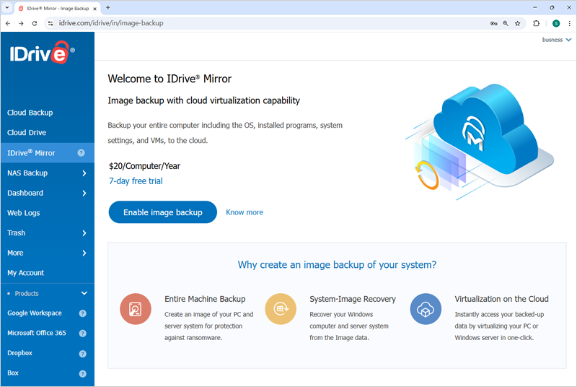Open site information icon in address bar
Viewport: 577px width, 387px height.
(x=50, y=23)
